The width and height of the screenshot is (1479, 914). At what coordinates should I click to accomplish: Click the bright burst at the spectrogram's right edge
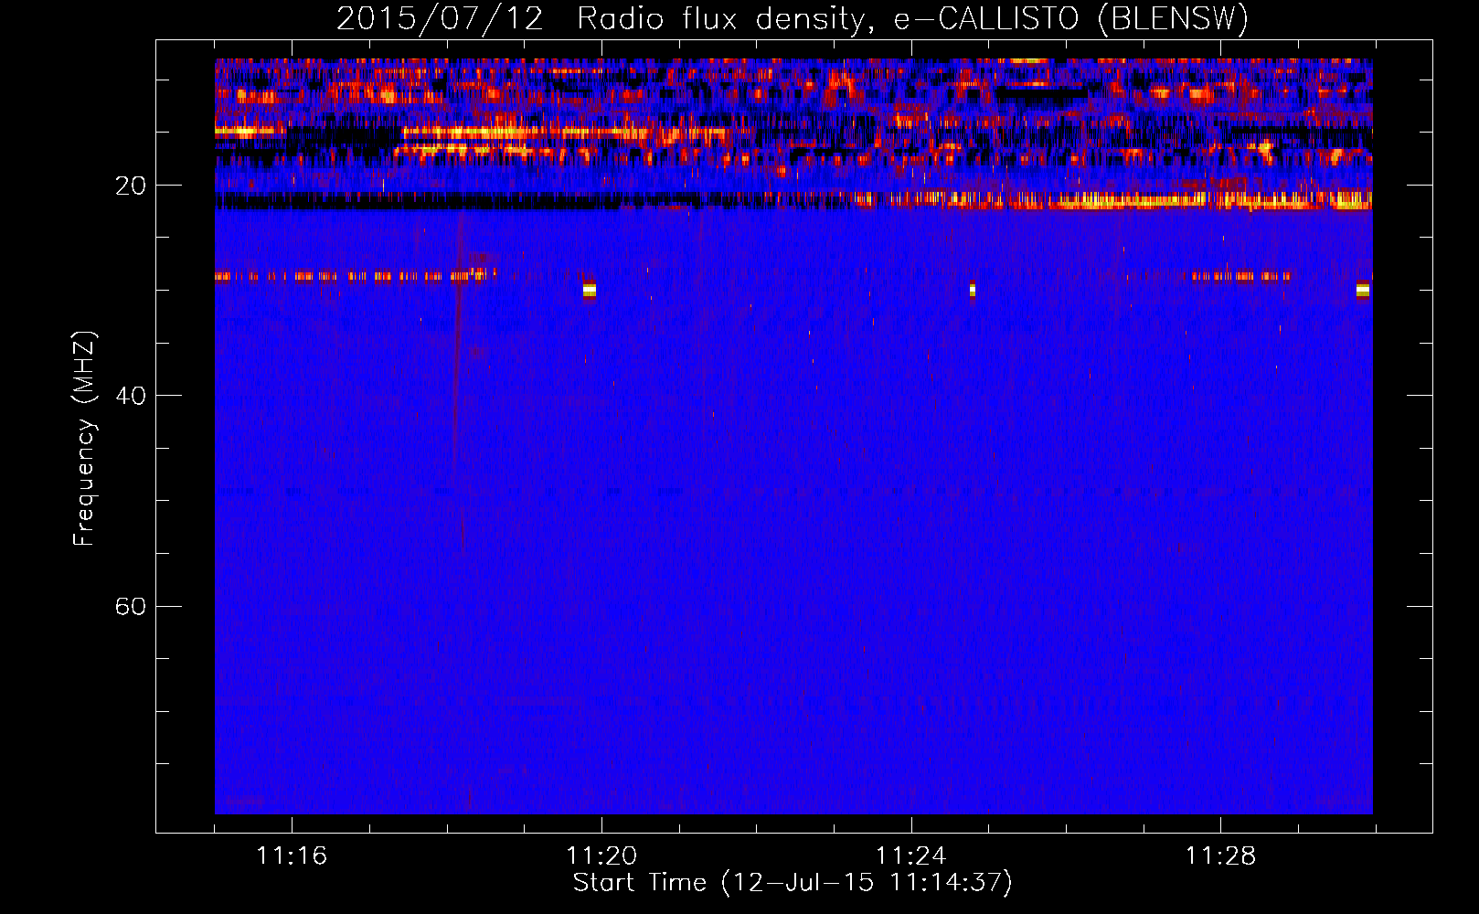[x=1363, y=290]
